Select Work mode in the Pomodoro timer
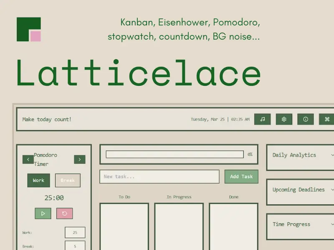This screenshot has width=334, height=250. [x=38, y=180]
